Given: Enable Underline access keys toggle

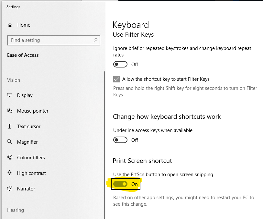Looking at the screenshot, I should [120, 140].
